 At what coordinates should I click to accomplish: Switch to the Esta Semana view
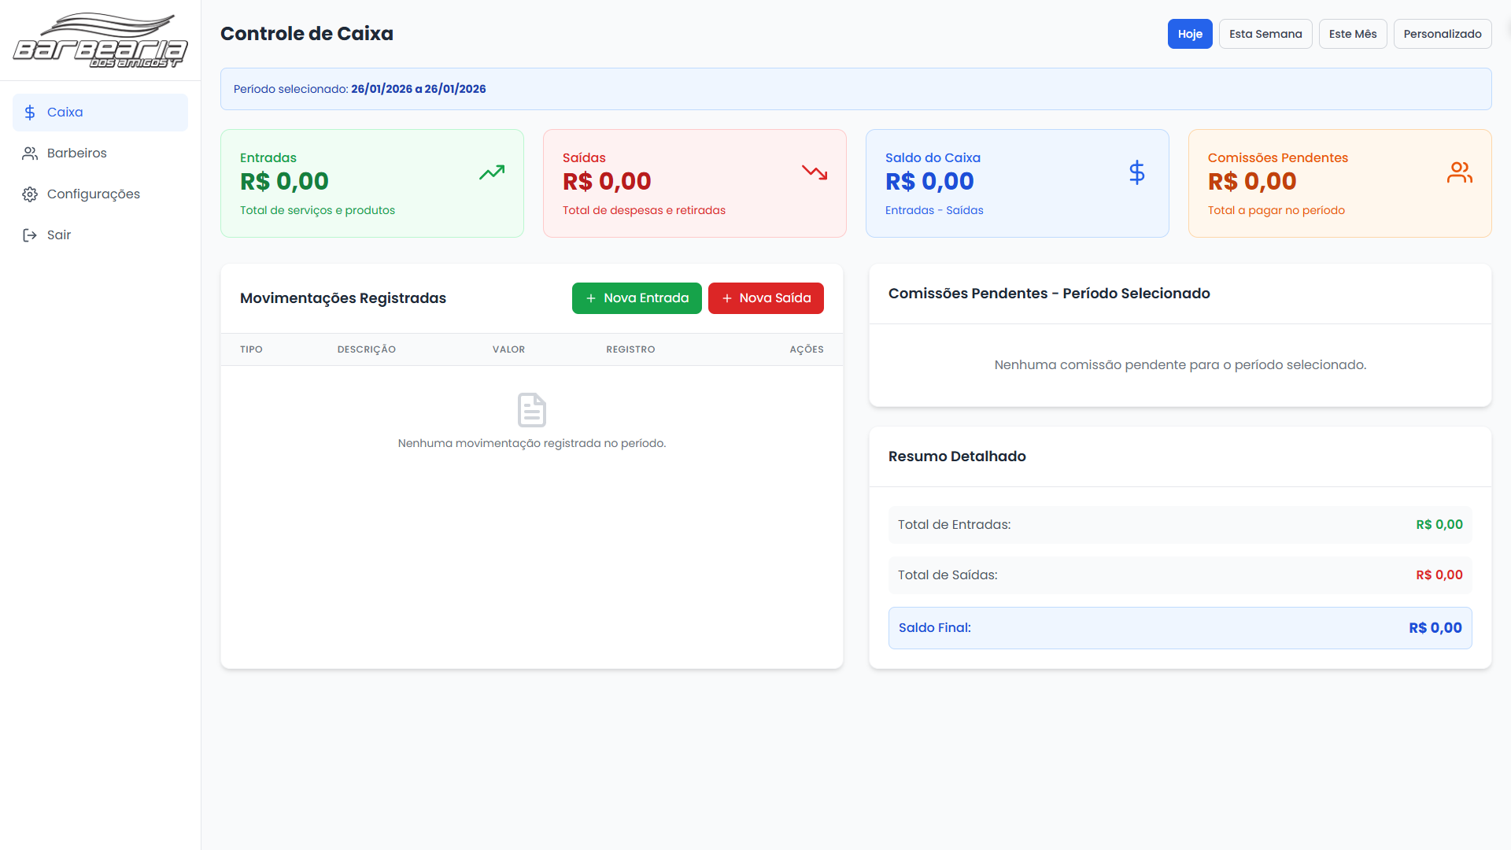pyautogui.click(x=1265, y=34)
